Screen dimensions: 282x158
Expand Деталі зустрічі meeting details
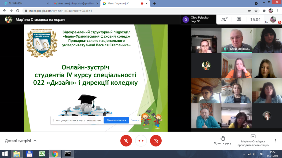point(21,141)
